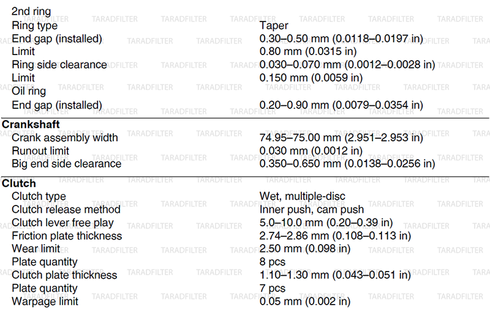Select the Oil ring label

(29, 91)
